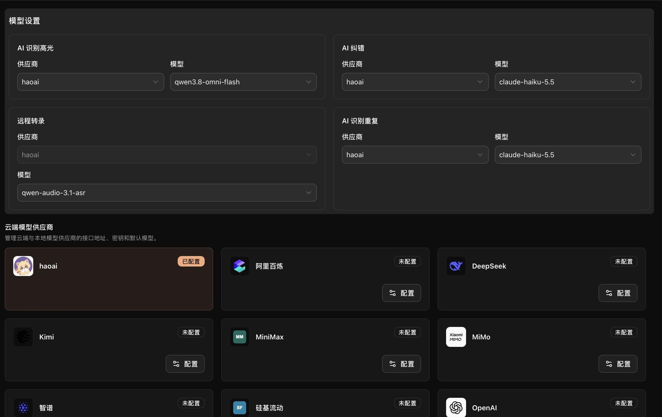Click the Kimi provider logo
Image resolution: width=662 pixels, height=417 pixels.
(23, 337)
